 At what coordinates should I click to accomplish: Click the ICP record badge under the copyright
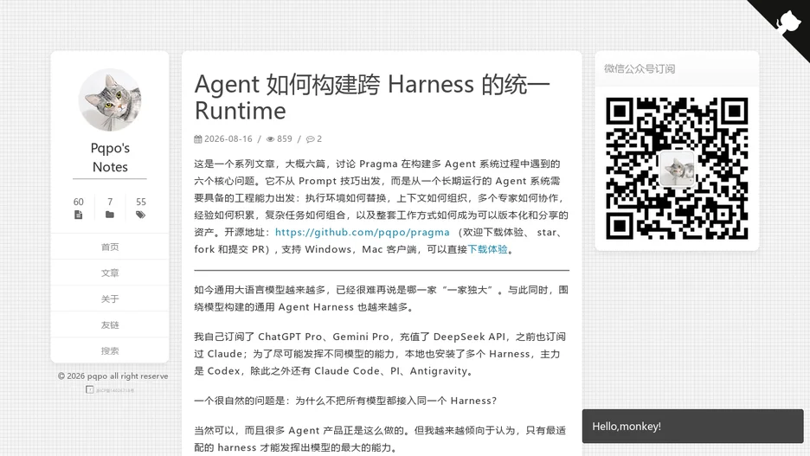110,390
